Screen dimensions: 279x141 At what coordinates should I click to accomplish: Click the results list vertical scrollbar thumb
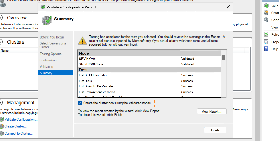(224, 58)
